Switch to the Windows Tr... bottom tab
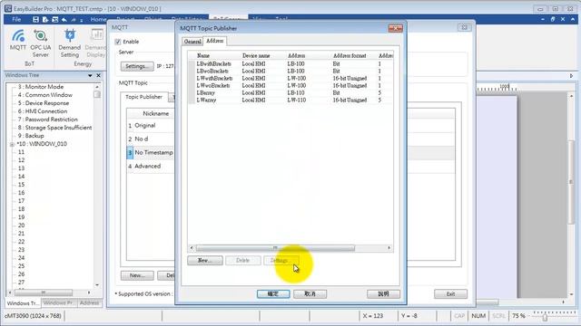Viewport: 581px width, 326px height. (x=23, y=303)
